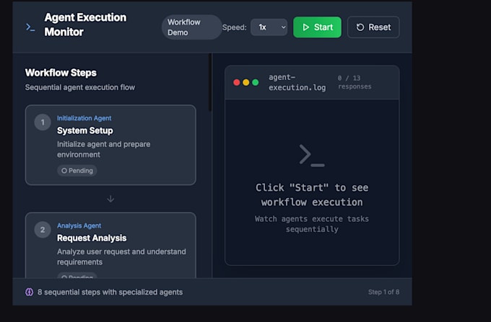Image resolution: width=491 pixels, height=322 pixels.
Task: Click the large terminal prompt icon in log pane
Action: pyautogui.click(x=312, y=155)
